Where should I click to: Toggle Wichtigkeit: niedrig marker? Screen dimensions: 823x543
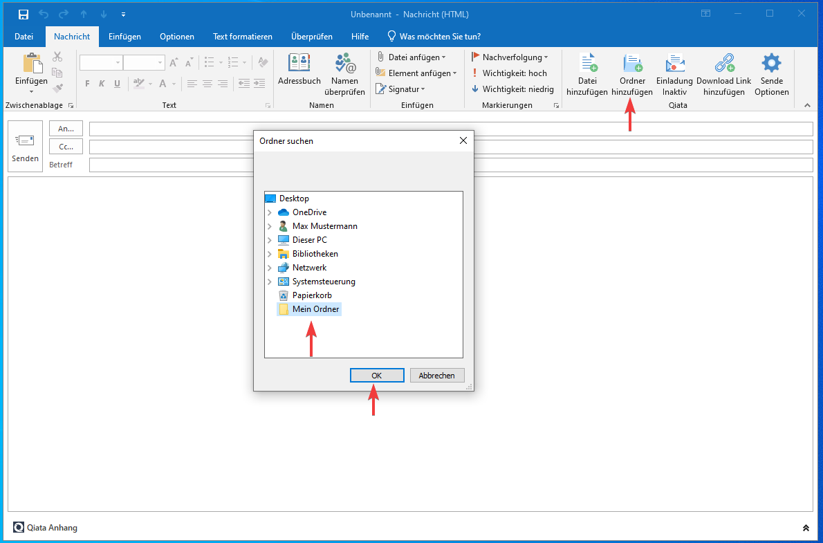(512, 89)
